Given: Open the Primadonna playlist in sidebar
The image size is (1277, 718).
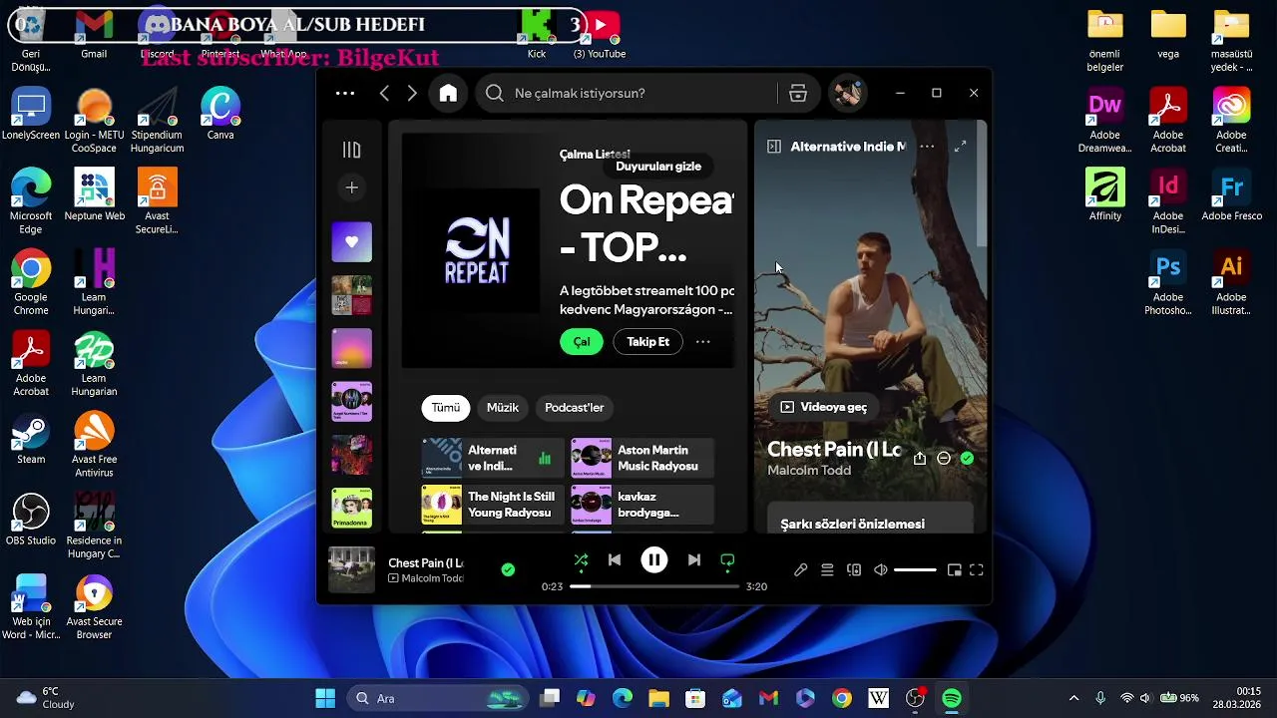Looking at the screenshot, I should tap(351, 508).
